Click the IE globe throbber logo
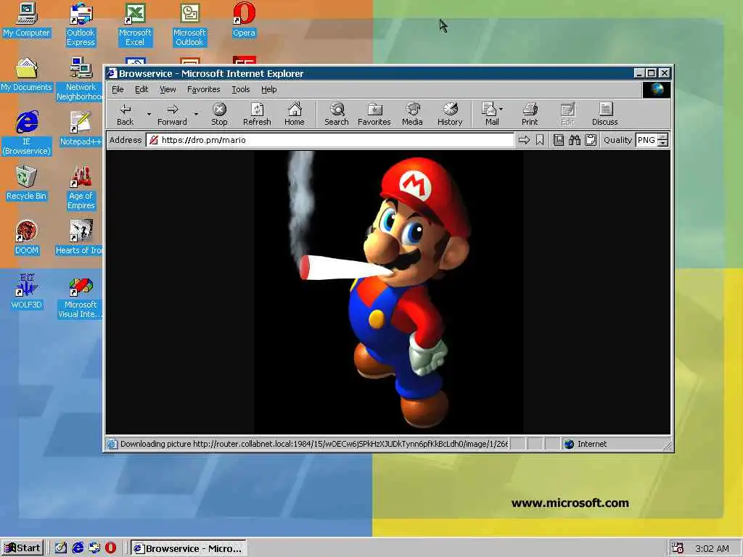Viewport: 743px width, 557px height. point(656,89)
